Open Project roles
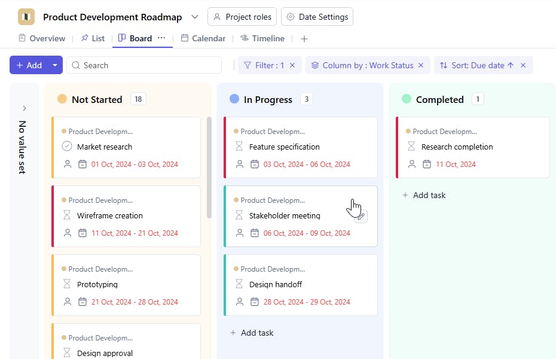 tap(242, 17)
